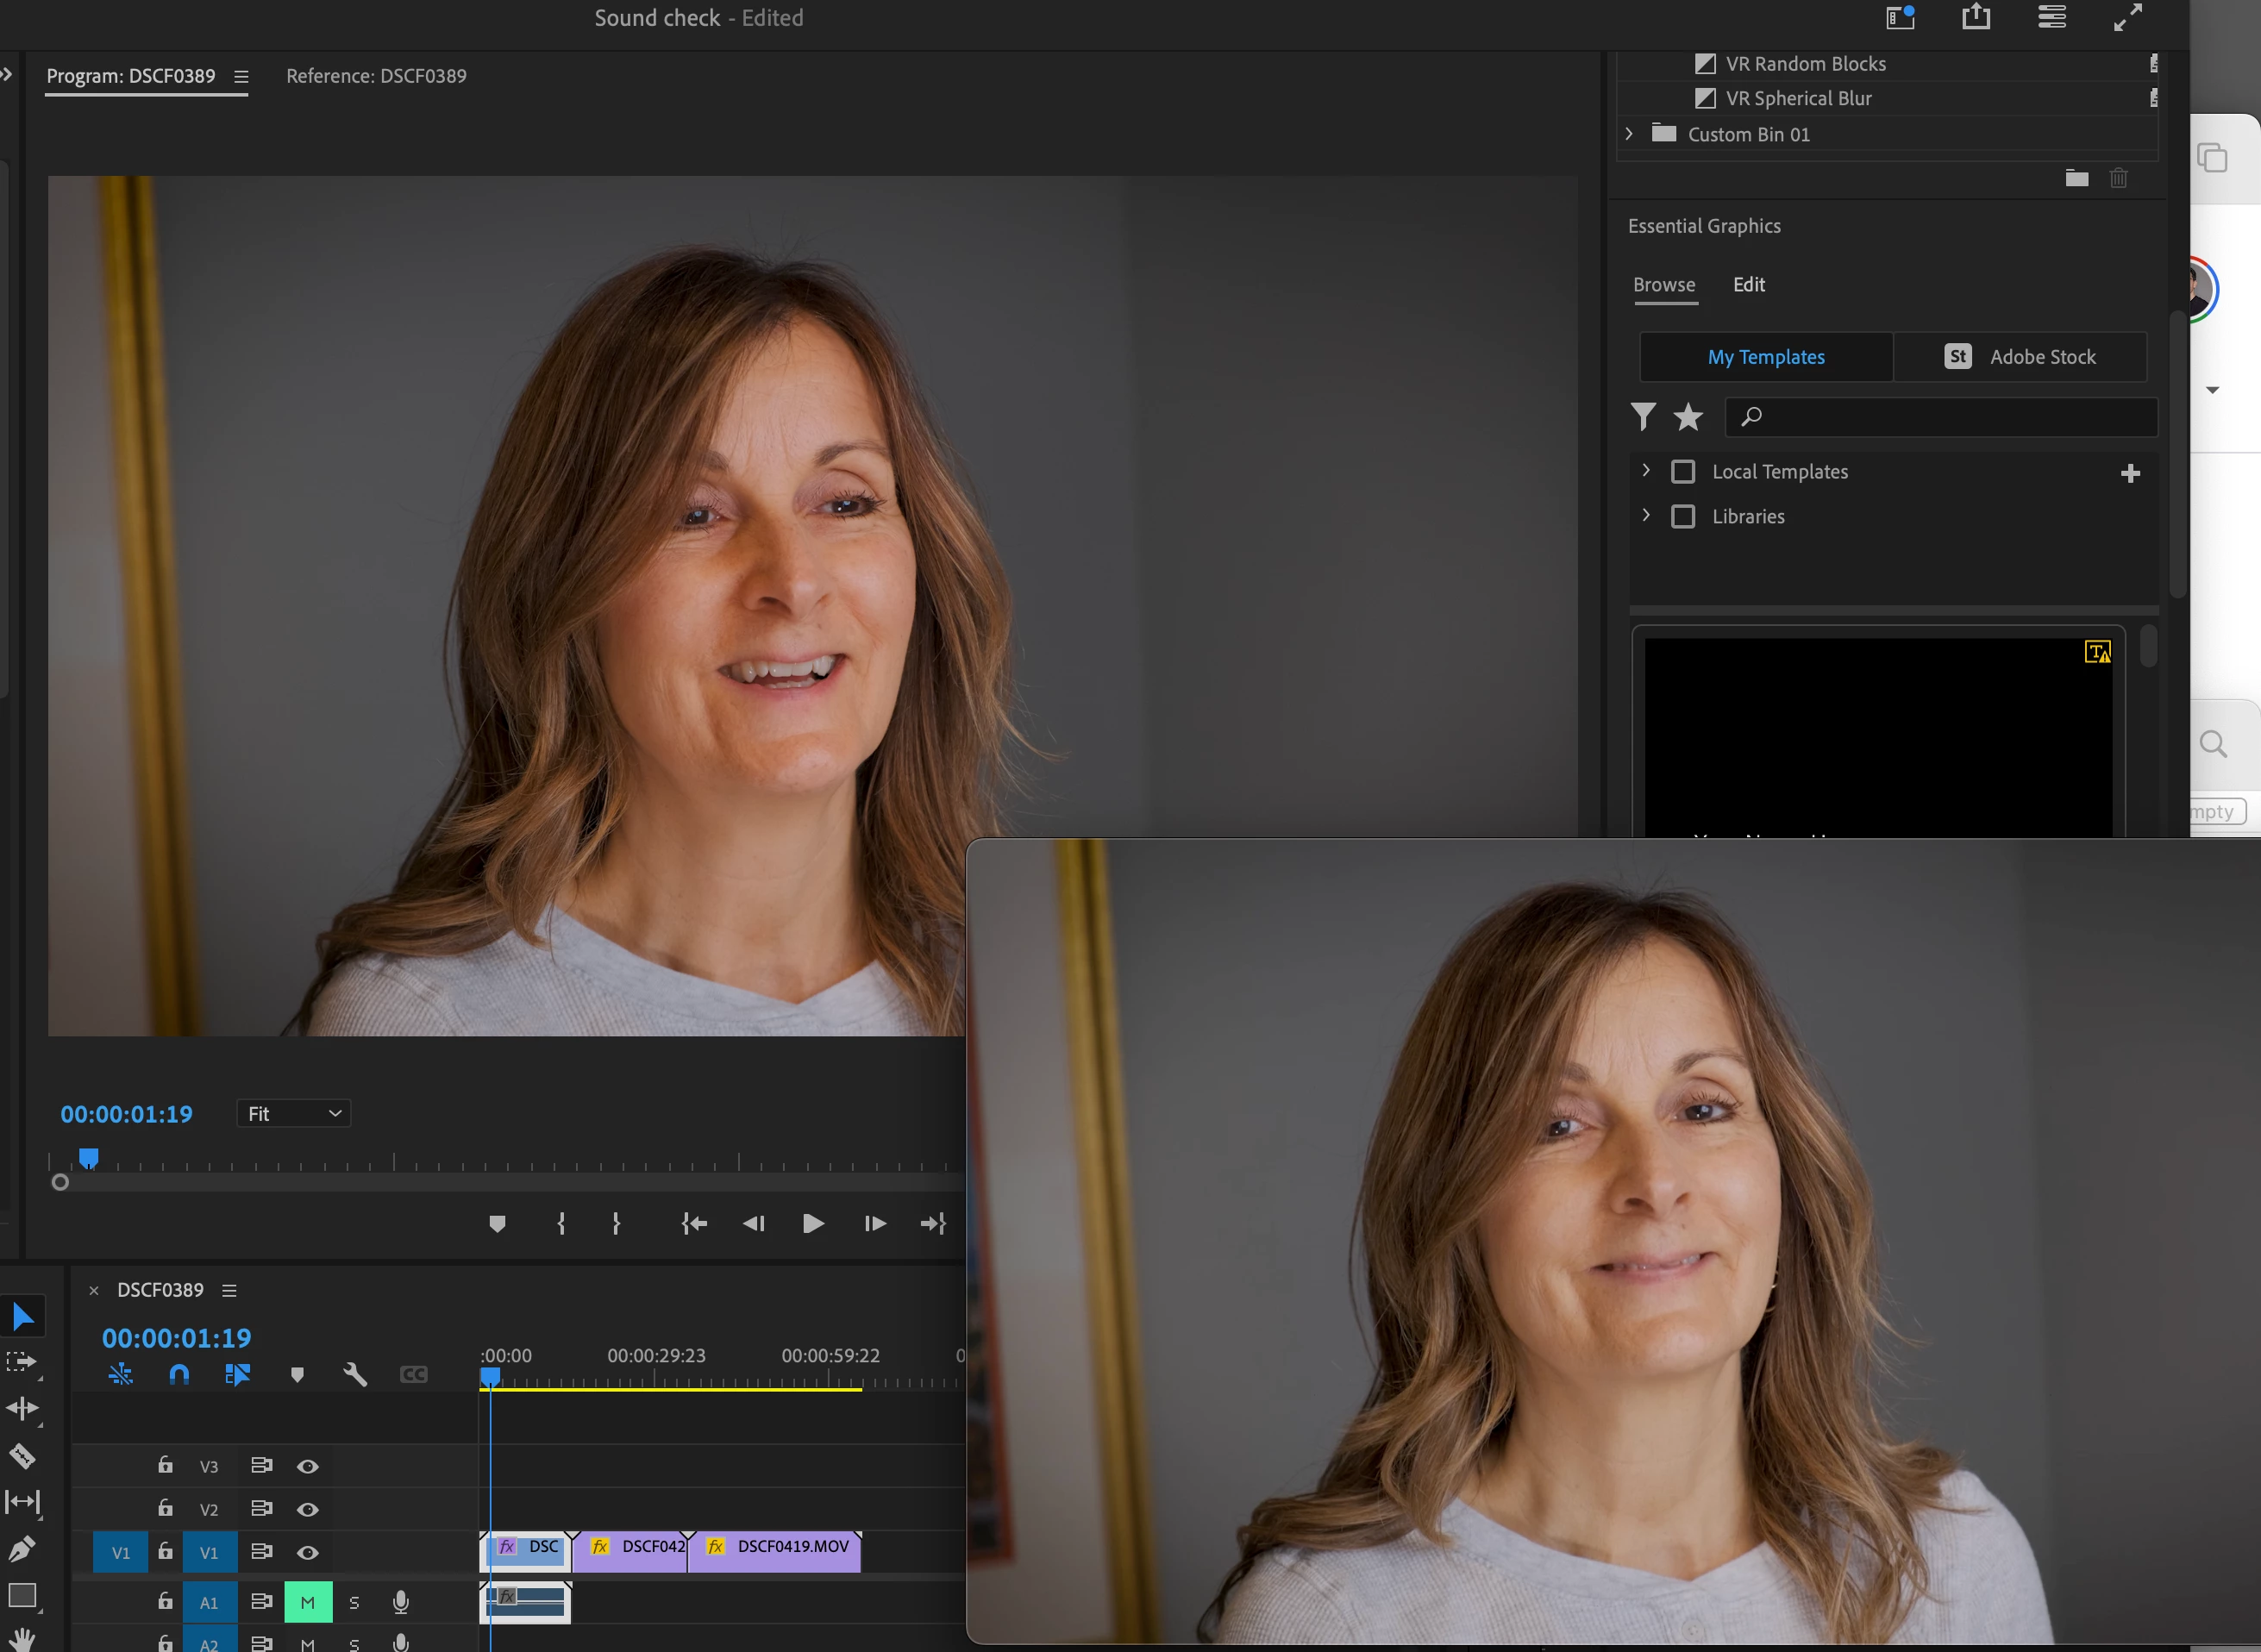2261x1652 pixels.
Task: Toggle the favorites star filter in Essential Graphics
Action: pyautogui.click(x=1688, y=416)
